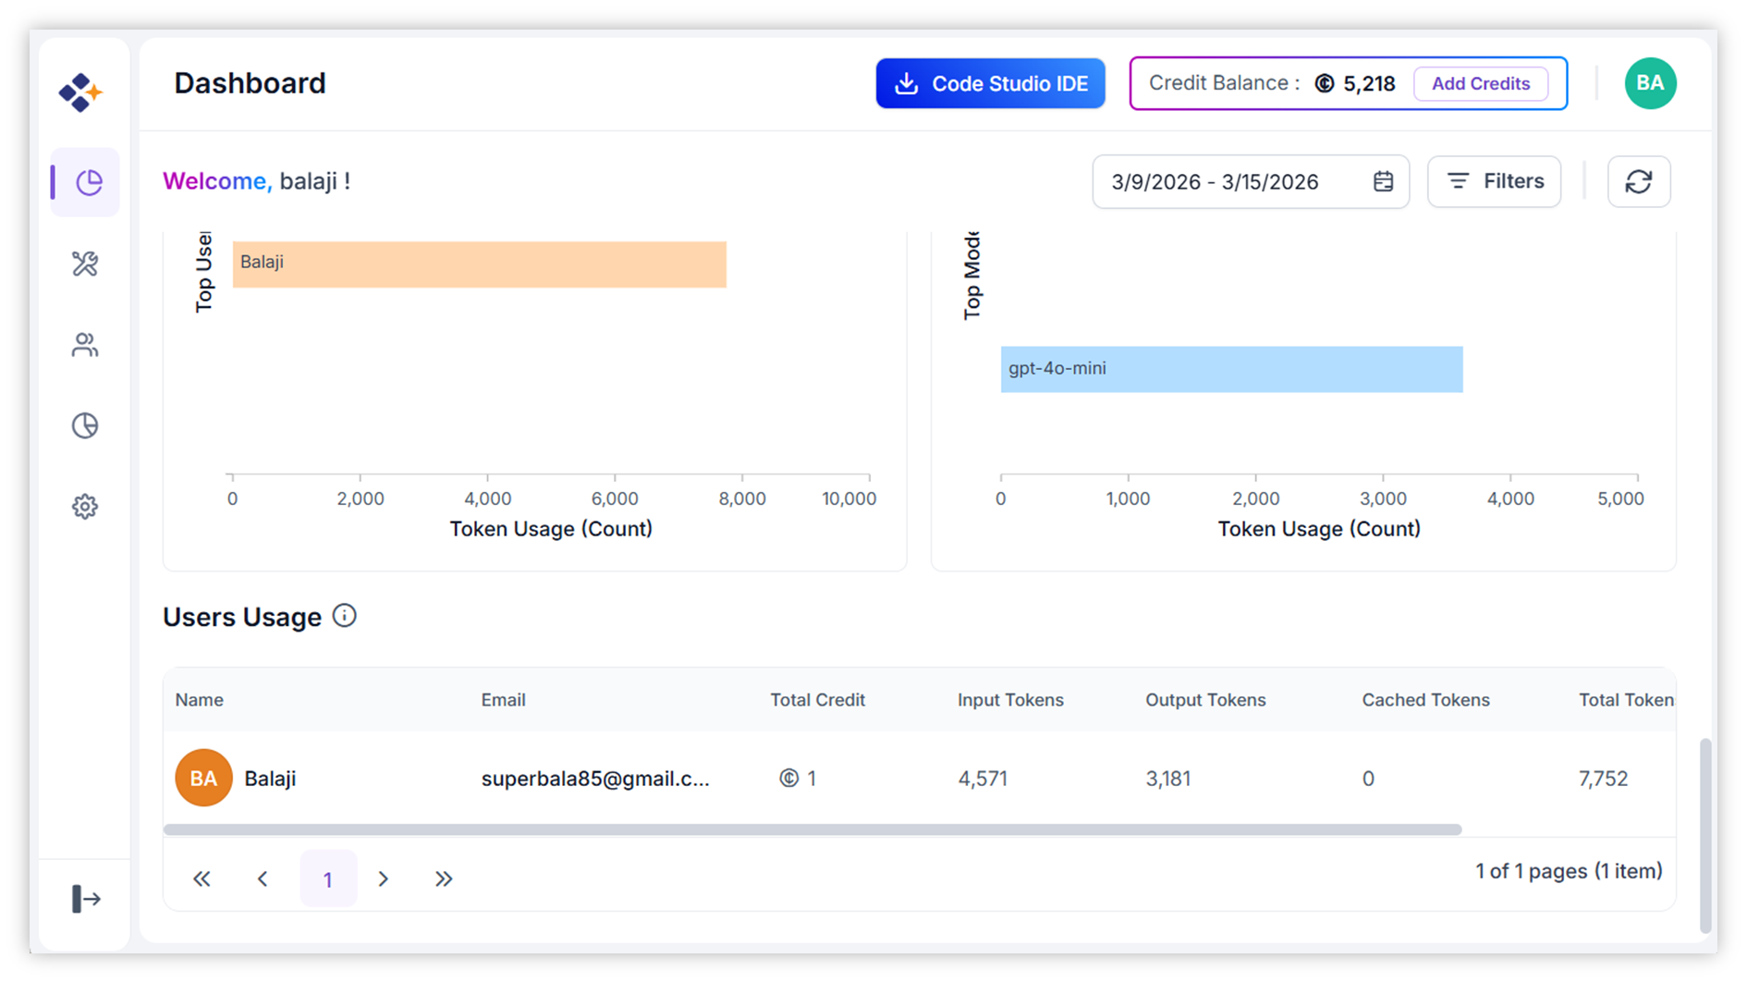The height and width of the screenshot is (983, 1747).
Task: Jump to the last page
Action: tap(444, 879)
